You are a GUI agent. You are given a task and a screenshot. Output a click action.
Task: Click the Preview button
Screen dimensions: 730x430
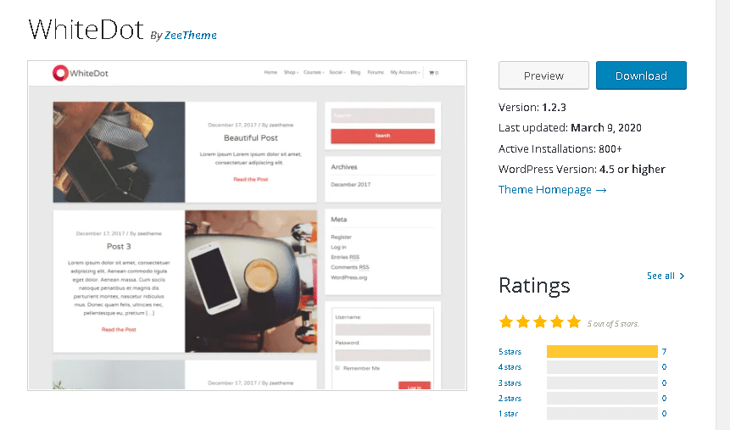[543, 75]
